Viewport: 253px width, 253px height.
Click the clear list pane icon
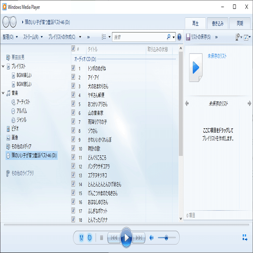point(237,37)
